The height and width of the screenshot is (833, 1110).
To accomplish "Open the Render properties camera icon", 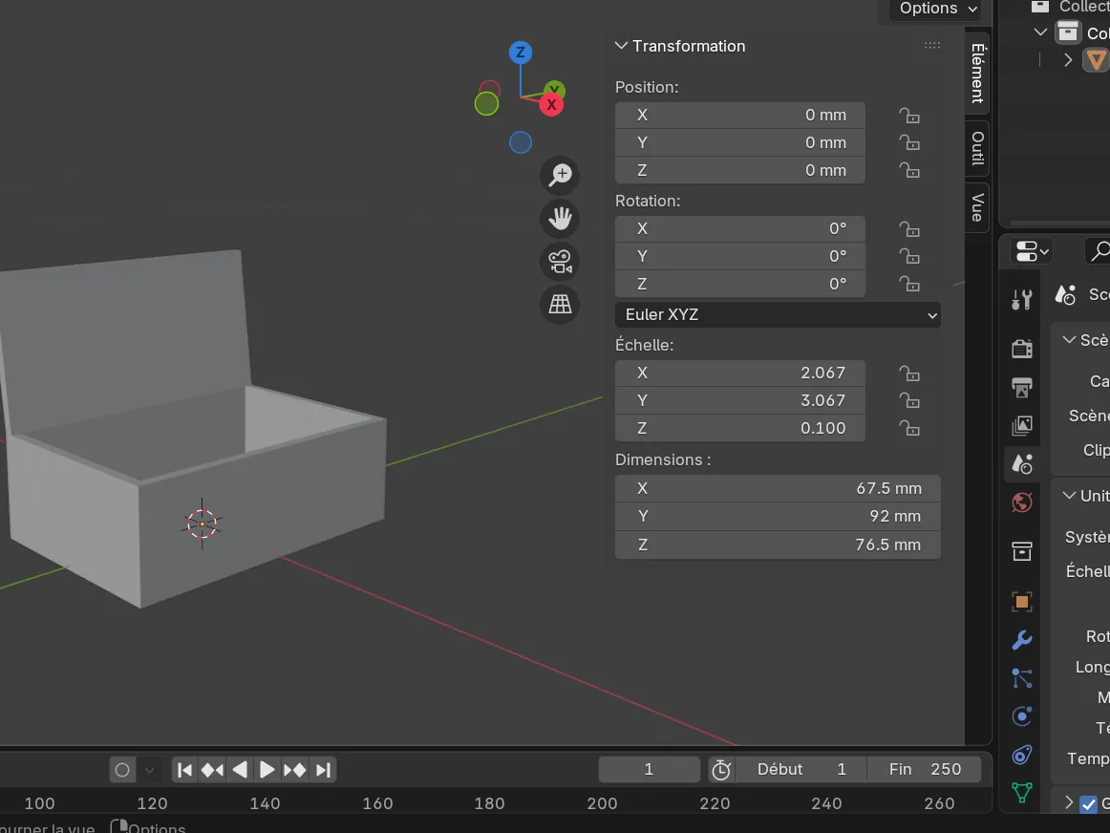I will coord(1021,349).
